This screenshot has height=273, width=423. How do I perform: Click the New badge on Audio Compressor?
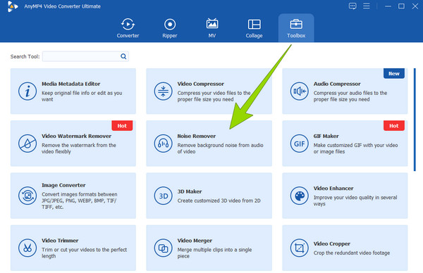click(x=394, y=73)
